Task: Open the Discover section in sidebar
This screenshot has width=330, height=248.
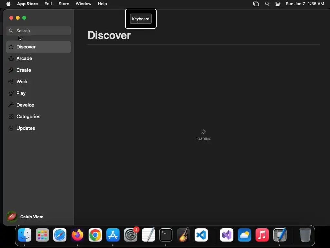Action: tap(38, 47)
